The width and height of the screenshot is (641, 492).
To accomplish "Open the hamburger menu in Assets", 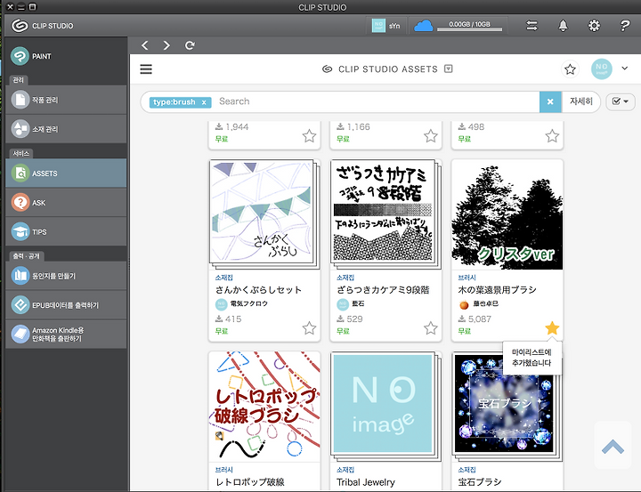I will point(146,69).
